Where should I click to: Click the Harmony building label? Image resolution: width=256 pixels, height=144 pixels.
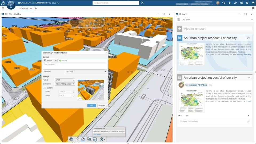click(69, 39)
